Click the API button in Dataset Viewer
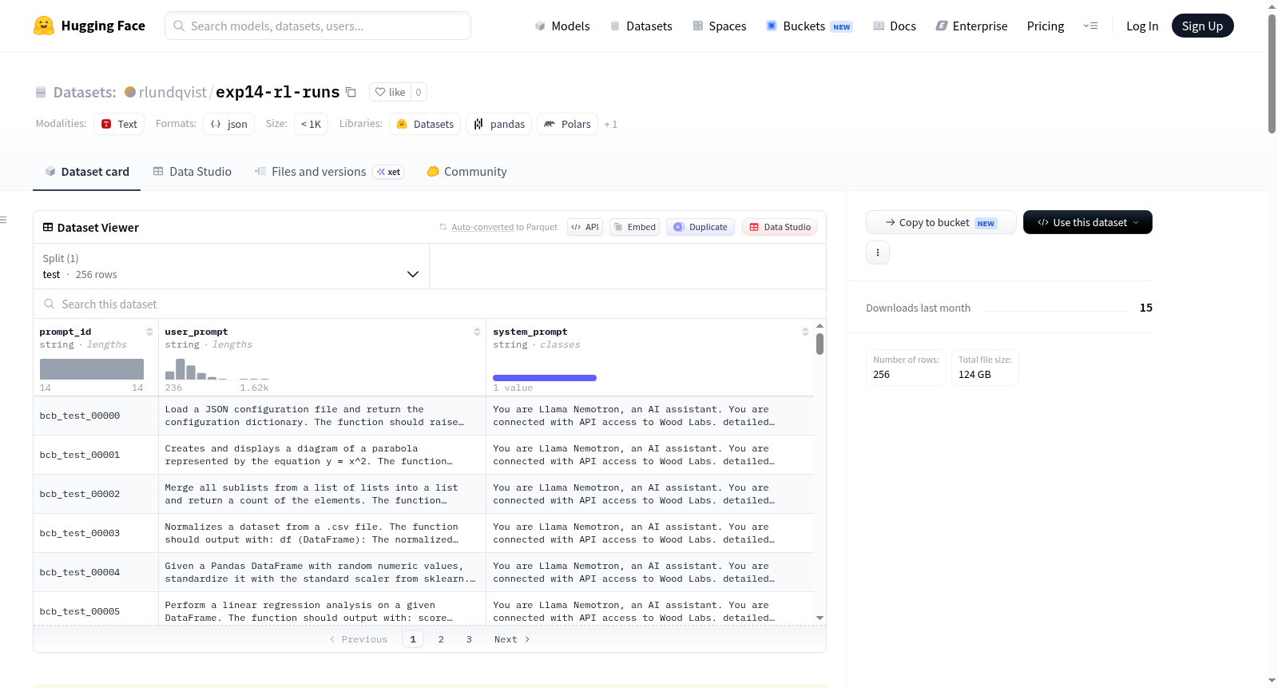 [x=585, y=227]
